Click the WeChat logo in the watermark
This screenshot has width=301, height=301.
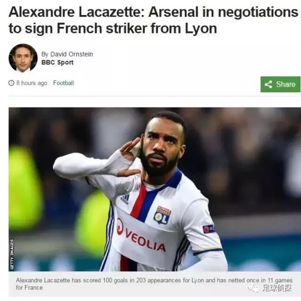pyautogui.click(x=253, y=287)
